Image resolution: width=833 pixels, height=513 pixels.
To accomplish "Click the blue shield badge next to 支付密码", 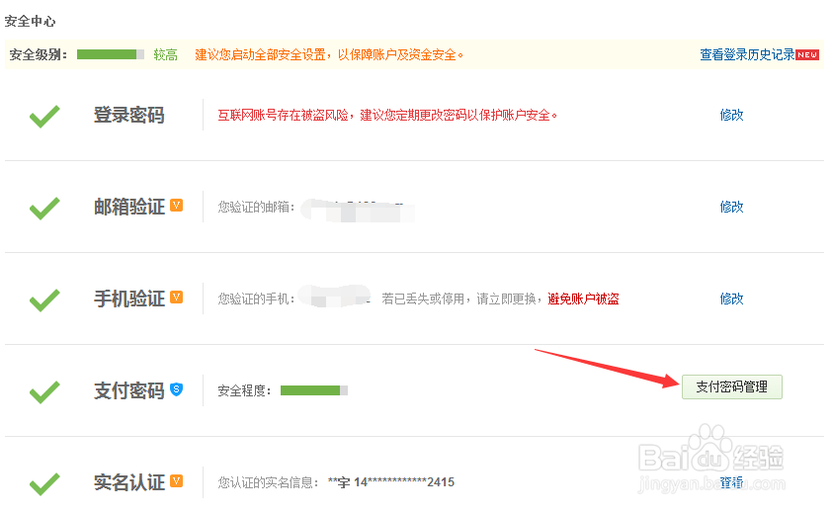I will [x=177, y=389].
